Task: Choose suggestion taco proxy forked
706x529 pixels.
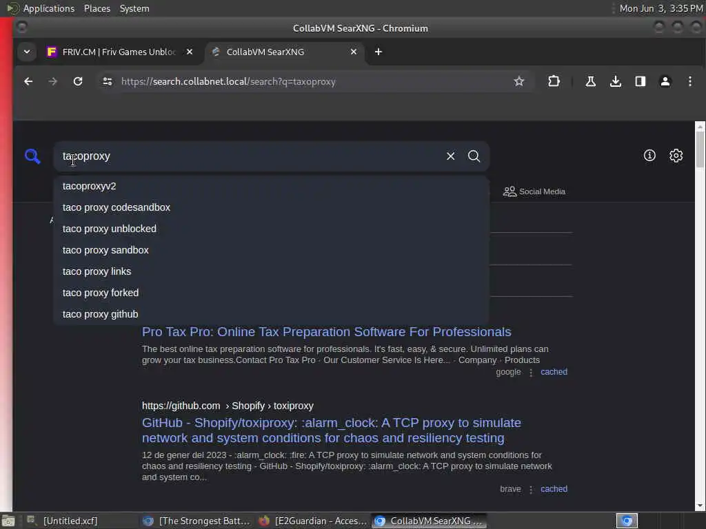Action: [x=271, y=293]
